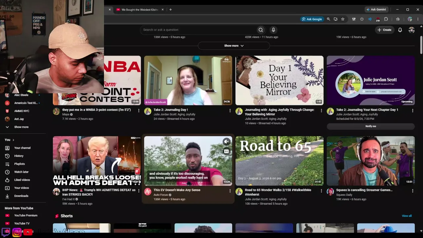This screenshot has width=423, height=238.
Task: Click the all-bookmarks star icon in toolbar
Action: pyautogui.click(x=398, y=19)
